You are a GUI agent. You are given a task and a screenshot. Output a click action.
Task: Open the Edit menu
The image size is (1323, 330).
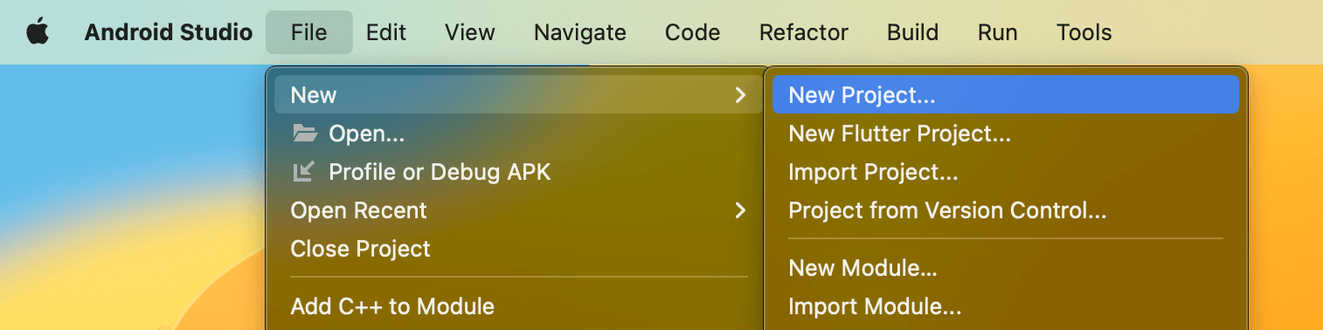pyautogui.click(x=386, y=32)
